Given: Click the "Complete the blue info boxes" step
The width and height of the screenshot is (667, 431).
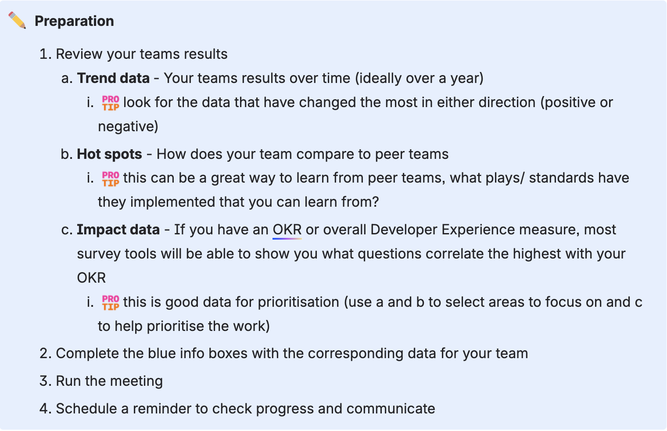Looking at the screenshot, I should (x=292, y=353).
